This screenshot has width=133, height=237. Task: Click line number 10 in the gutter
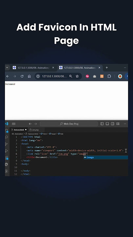coord(16,167)
